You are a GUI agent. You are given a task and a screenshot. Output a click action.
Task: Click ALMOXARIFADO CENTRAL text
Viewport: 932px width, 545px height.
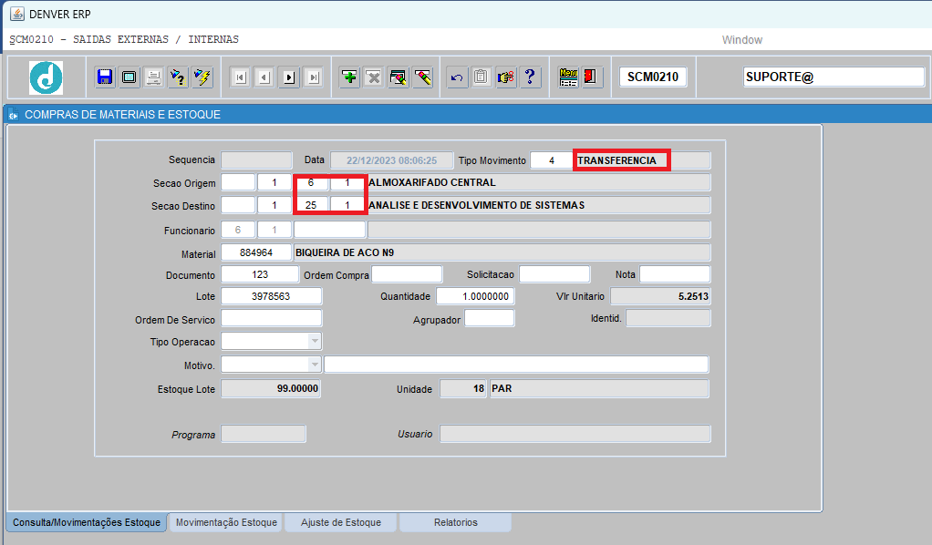coord(431,182)
